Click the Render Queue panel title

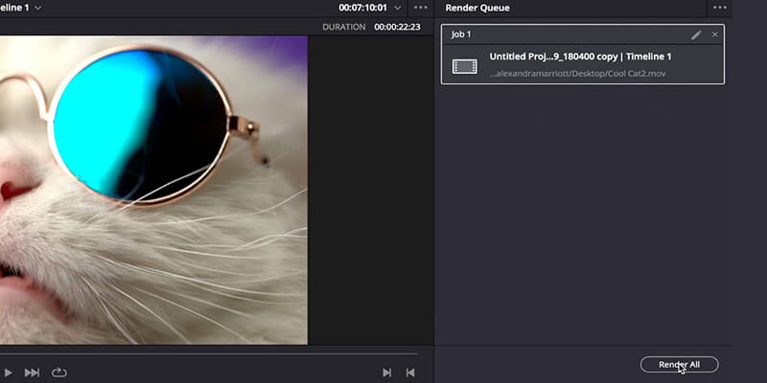pos(477,8)
